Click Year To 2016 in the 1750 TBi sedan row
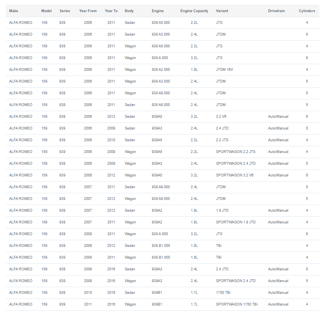324x313 pixels. click(x=111, y=293)
